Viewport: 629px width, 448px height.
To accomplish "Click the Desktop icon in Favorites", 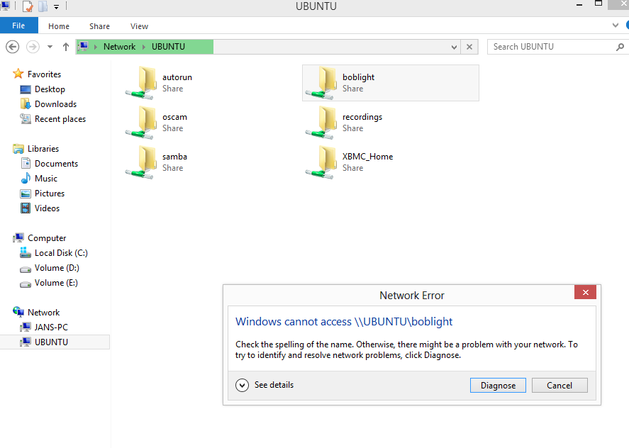I will (x=26, y=89).
